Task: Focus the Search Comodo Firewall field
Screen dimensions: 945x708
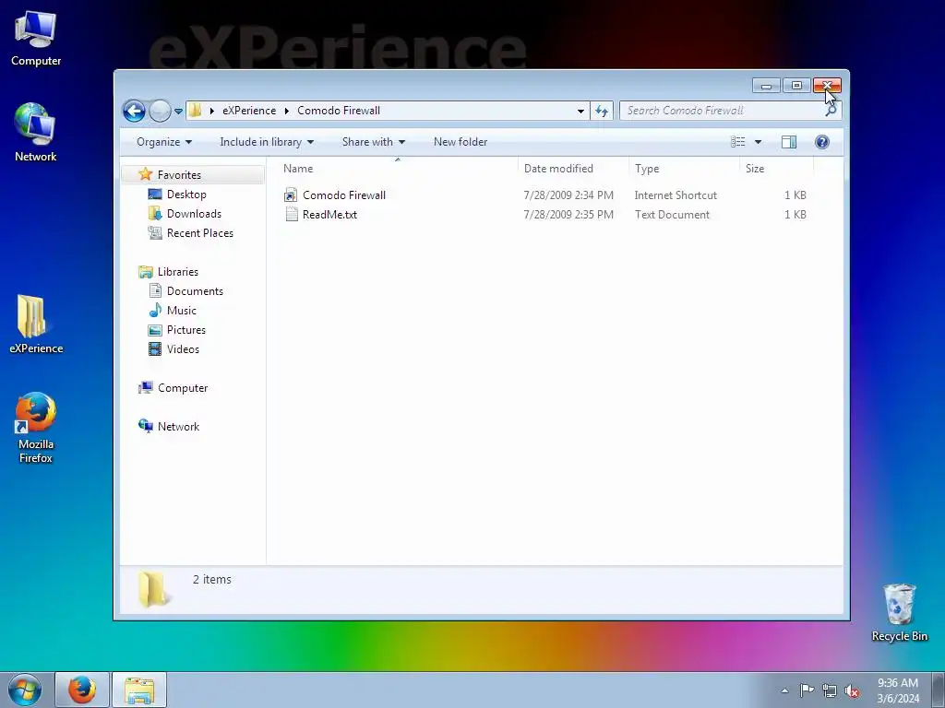Action: (722, 111)
